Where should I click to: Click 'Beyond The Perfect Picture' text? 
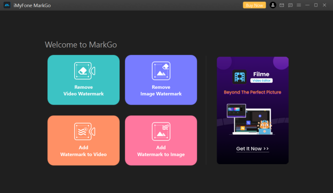pyautogui.click(x=252, y=92)
